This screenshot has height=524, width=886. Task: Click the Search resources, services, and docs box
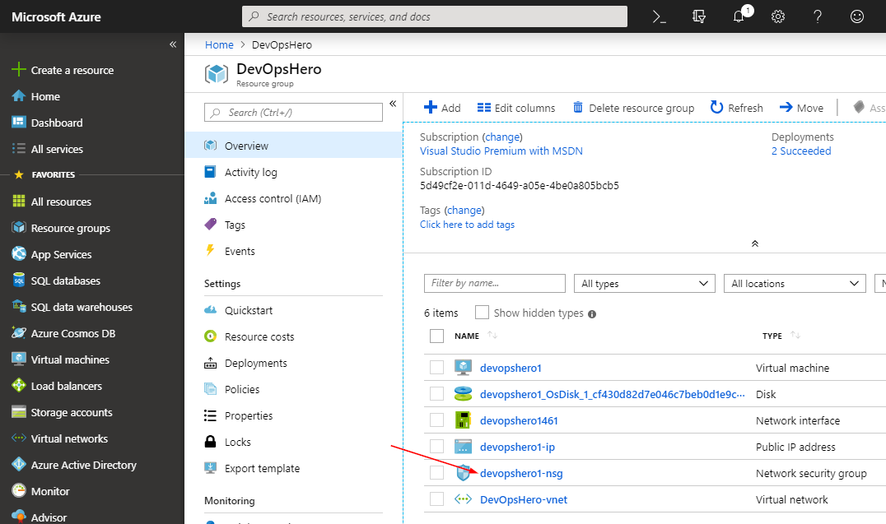[435, 16]
